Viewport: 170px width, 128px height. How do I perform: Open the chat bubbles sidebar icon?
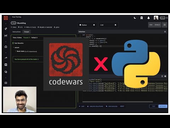6,72
